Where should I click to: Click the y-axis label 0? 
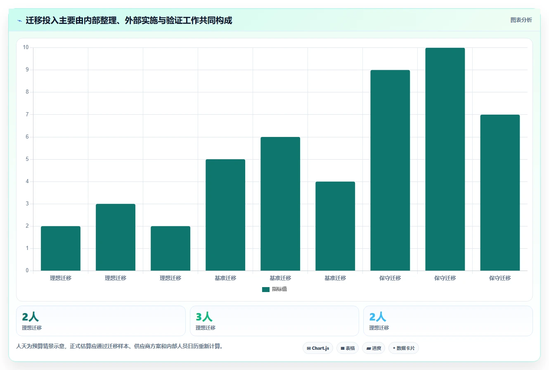click(x=27, y=271)
